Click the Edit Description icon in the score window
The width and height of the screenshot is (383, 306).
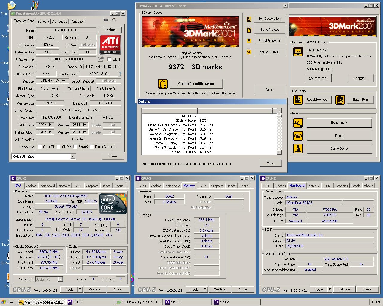pos(249,19)
